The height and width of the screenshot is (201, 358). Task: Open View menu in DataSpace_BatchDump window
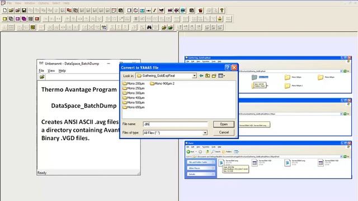coord(51,71)
